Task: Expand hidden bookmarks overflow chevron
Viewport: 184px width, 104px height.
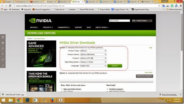Action: tap(164, 9)
